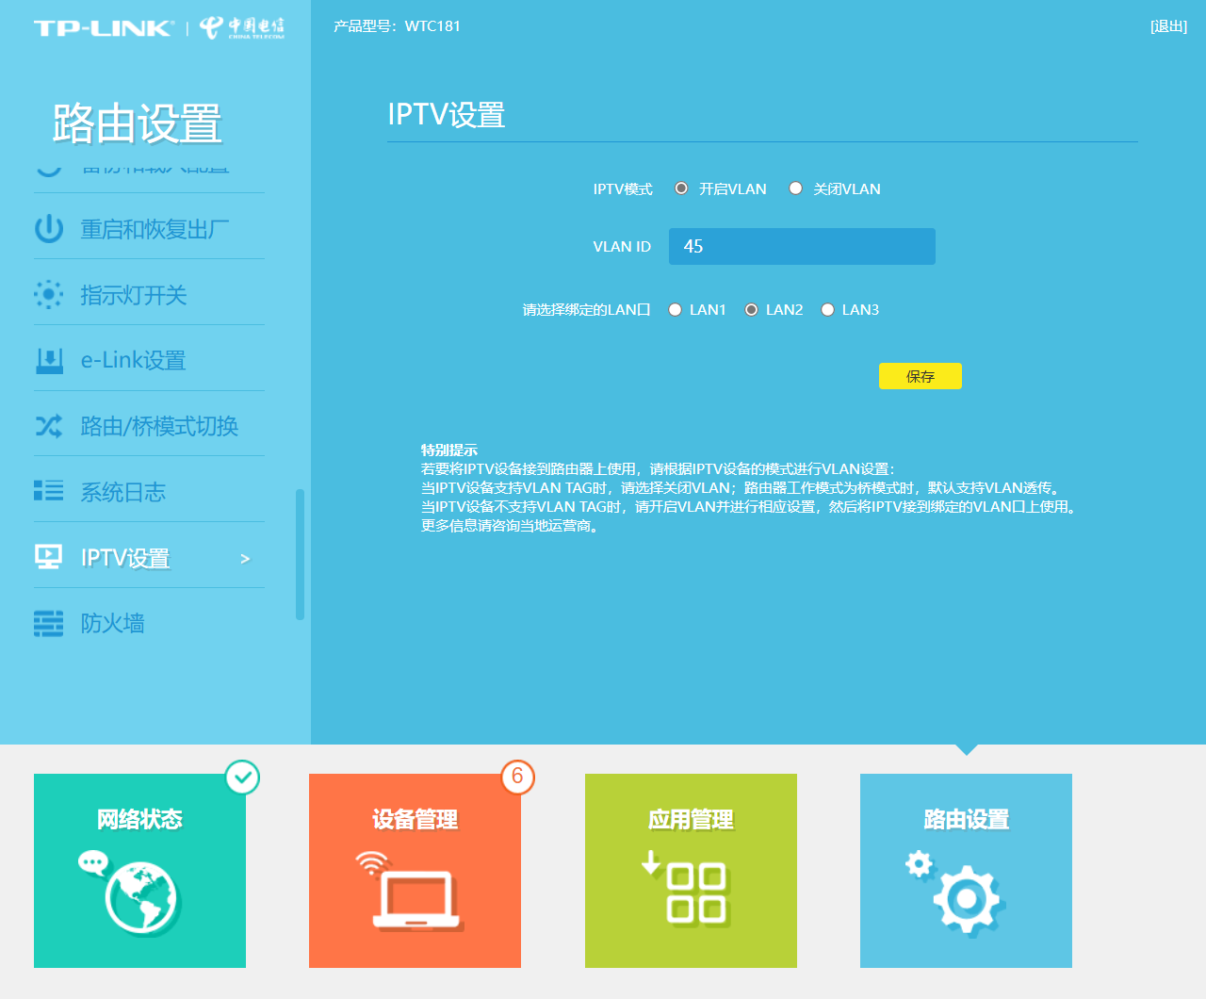
Task: Click the sidebar menu scrollbar
Action: tap(300, 554)
